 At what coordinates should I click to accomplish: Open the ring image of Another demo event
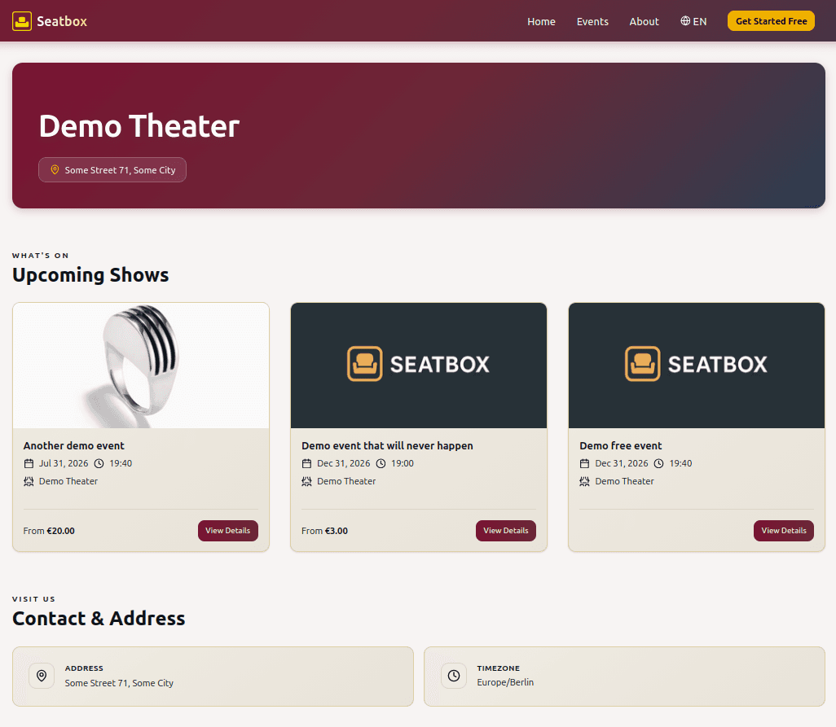(141, 366)
